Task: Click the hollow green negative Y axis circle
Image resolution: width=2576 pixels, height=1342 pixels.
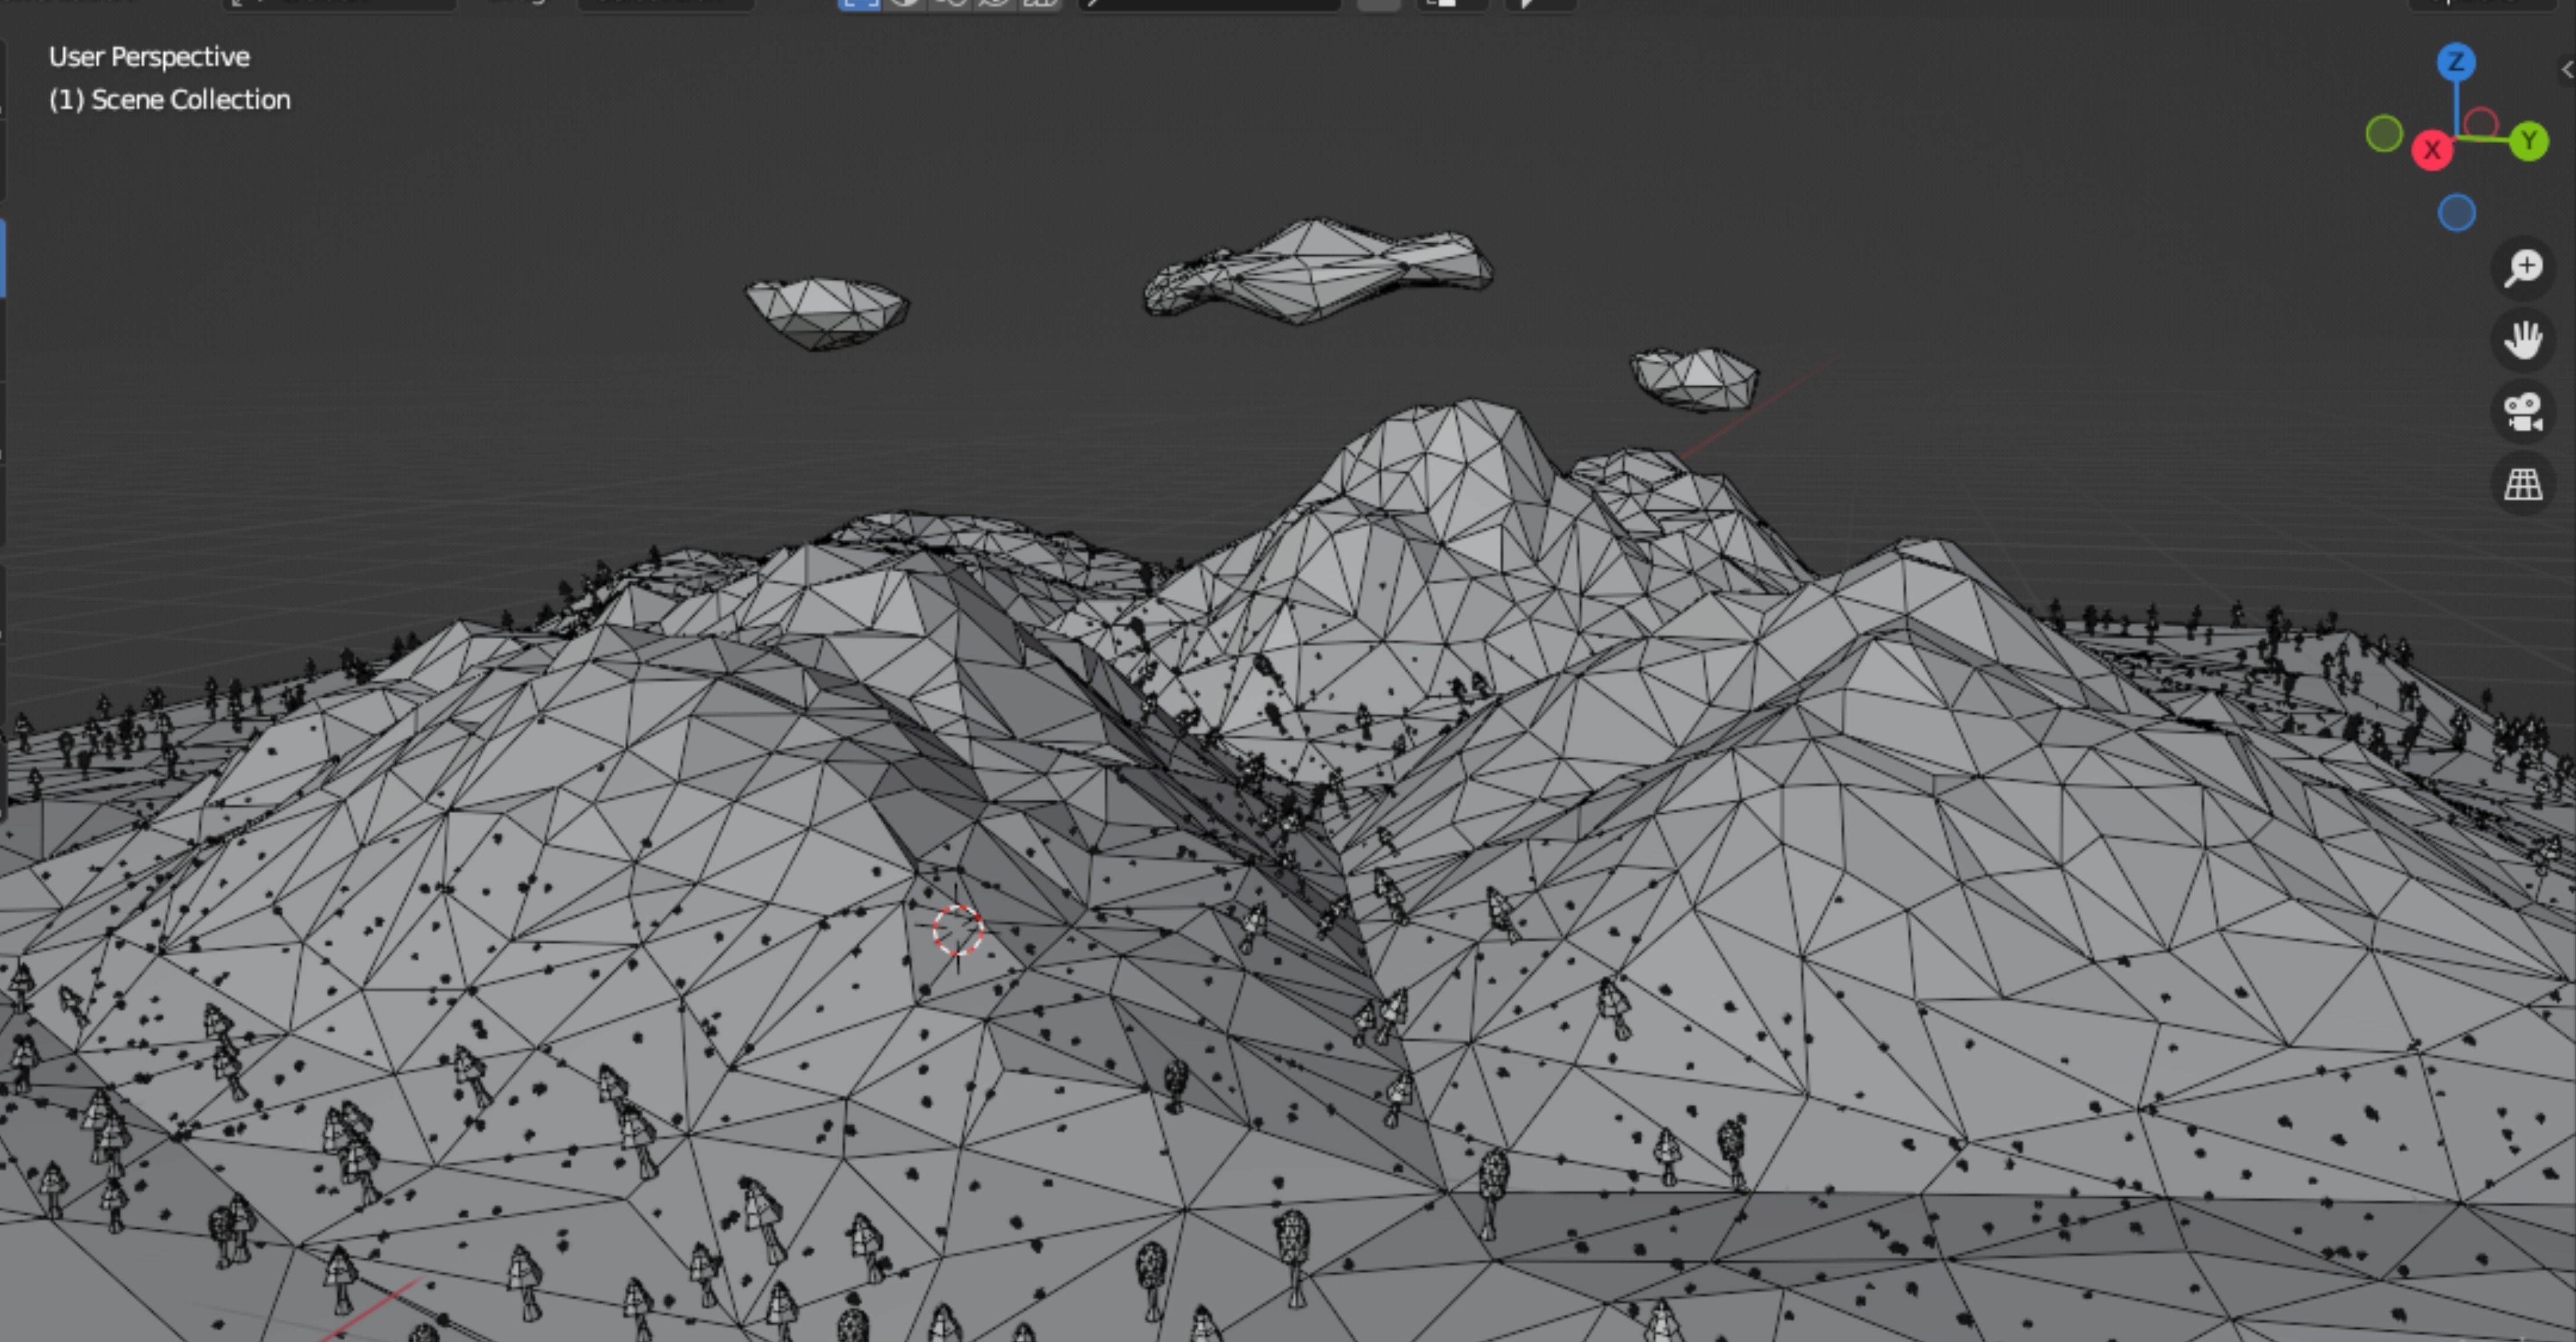Action: [2384, 134]
